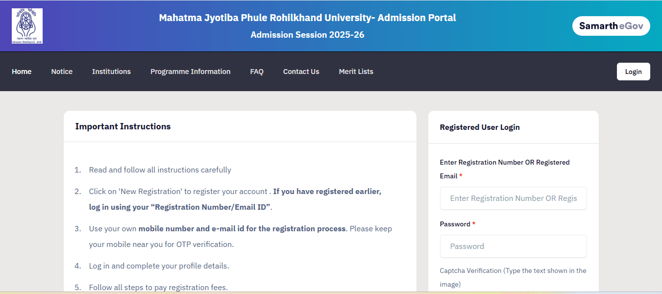Click the 'Log in and complete your profile' instruction
This screenshot has height=294, width=662.
pyautogui.click(x=159, y=266)
